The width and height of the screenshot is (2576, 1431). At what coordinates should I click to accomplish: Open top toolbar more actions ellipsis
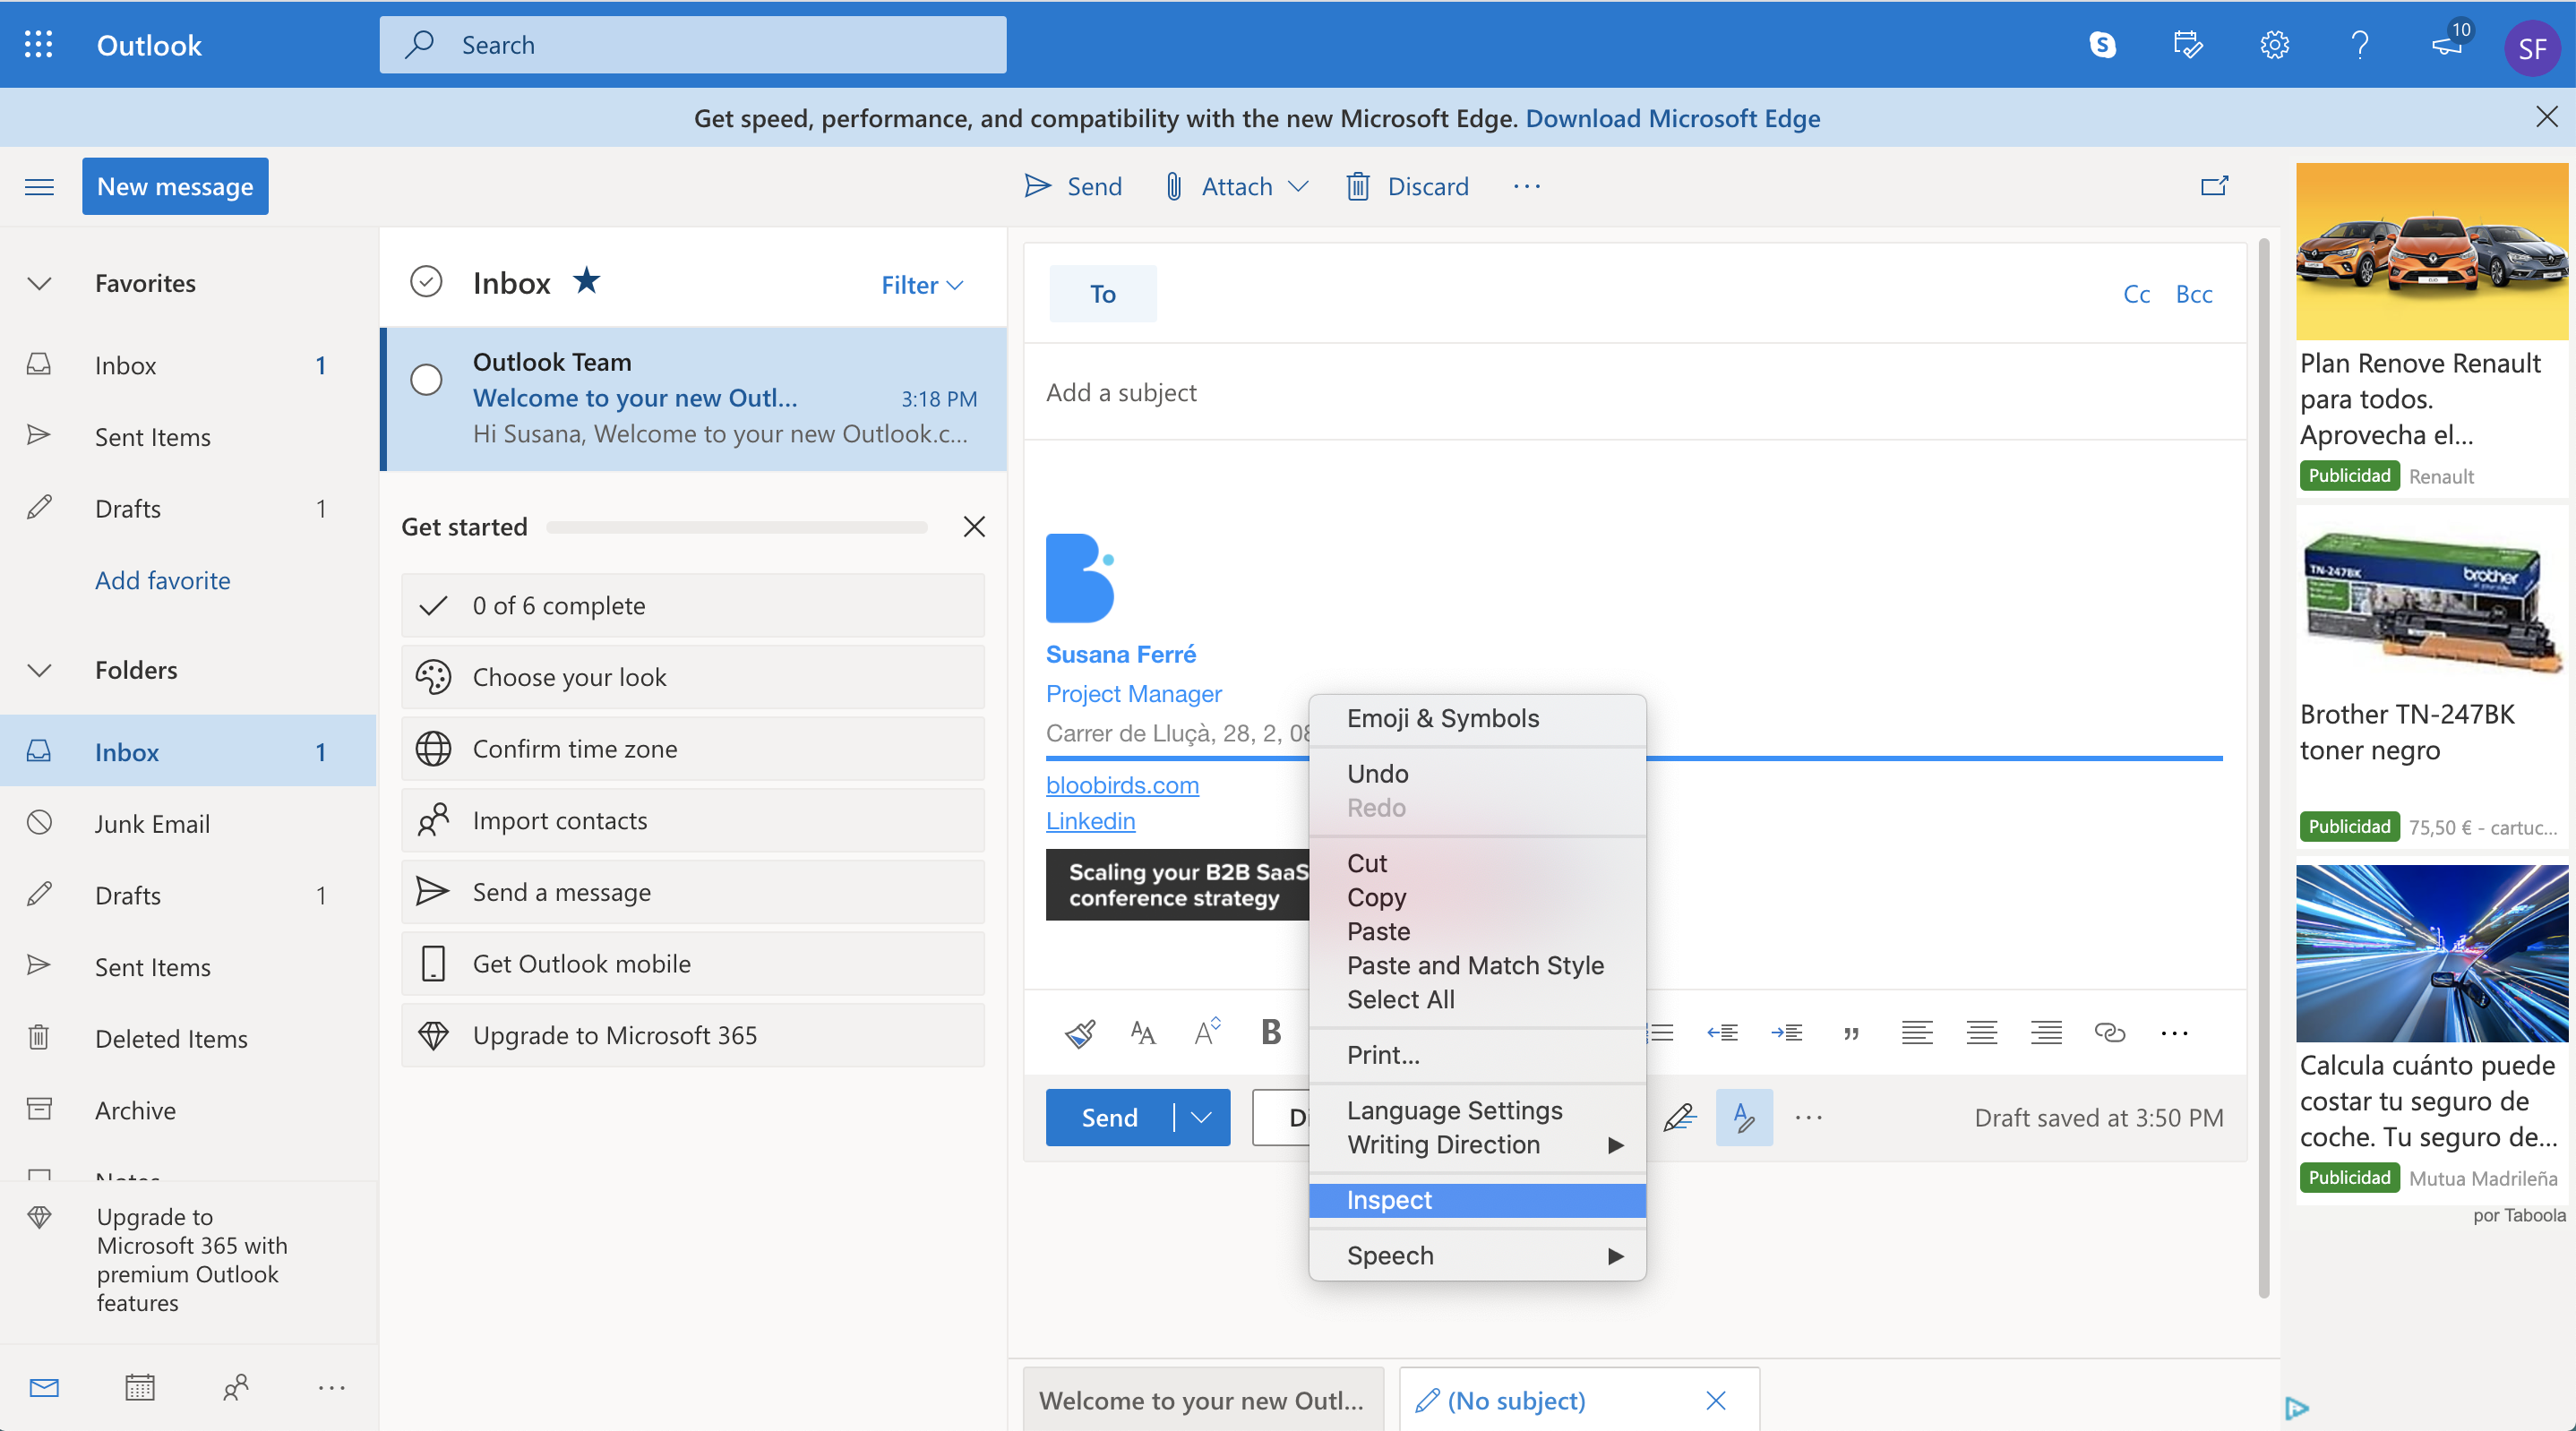click(x=1526, y=186)
